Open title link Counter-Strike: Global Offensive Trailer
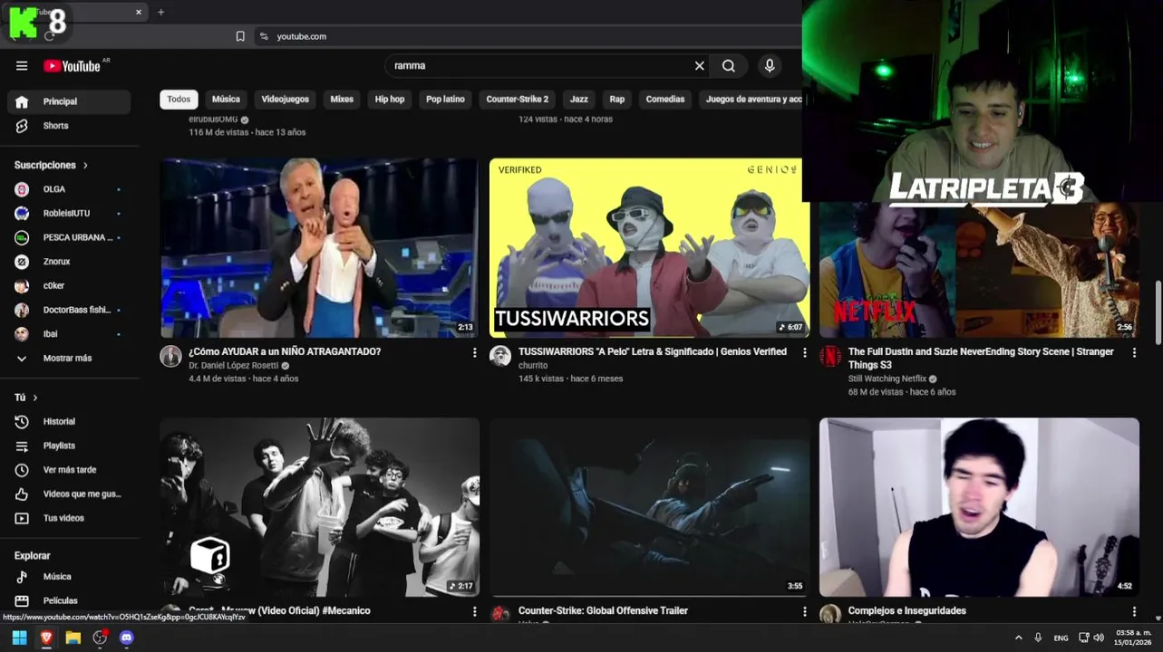Screen dimensions: 1163x652 [603, 610]
